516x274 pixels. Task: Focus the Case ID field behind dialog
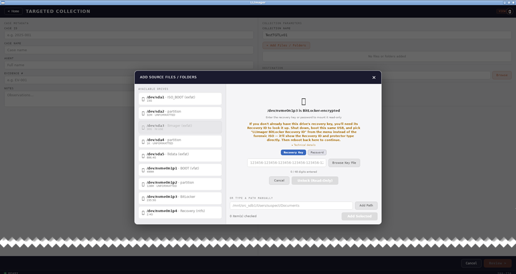coord(128,35)
